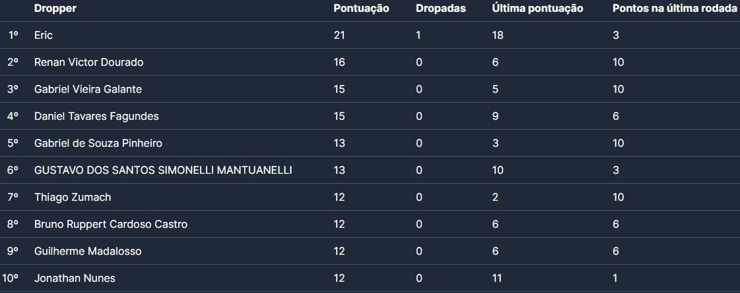This screenshot has width=740, height=293.
Task: Click the name Renan Victor Dourado
Action: click(x=88, y=62)
